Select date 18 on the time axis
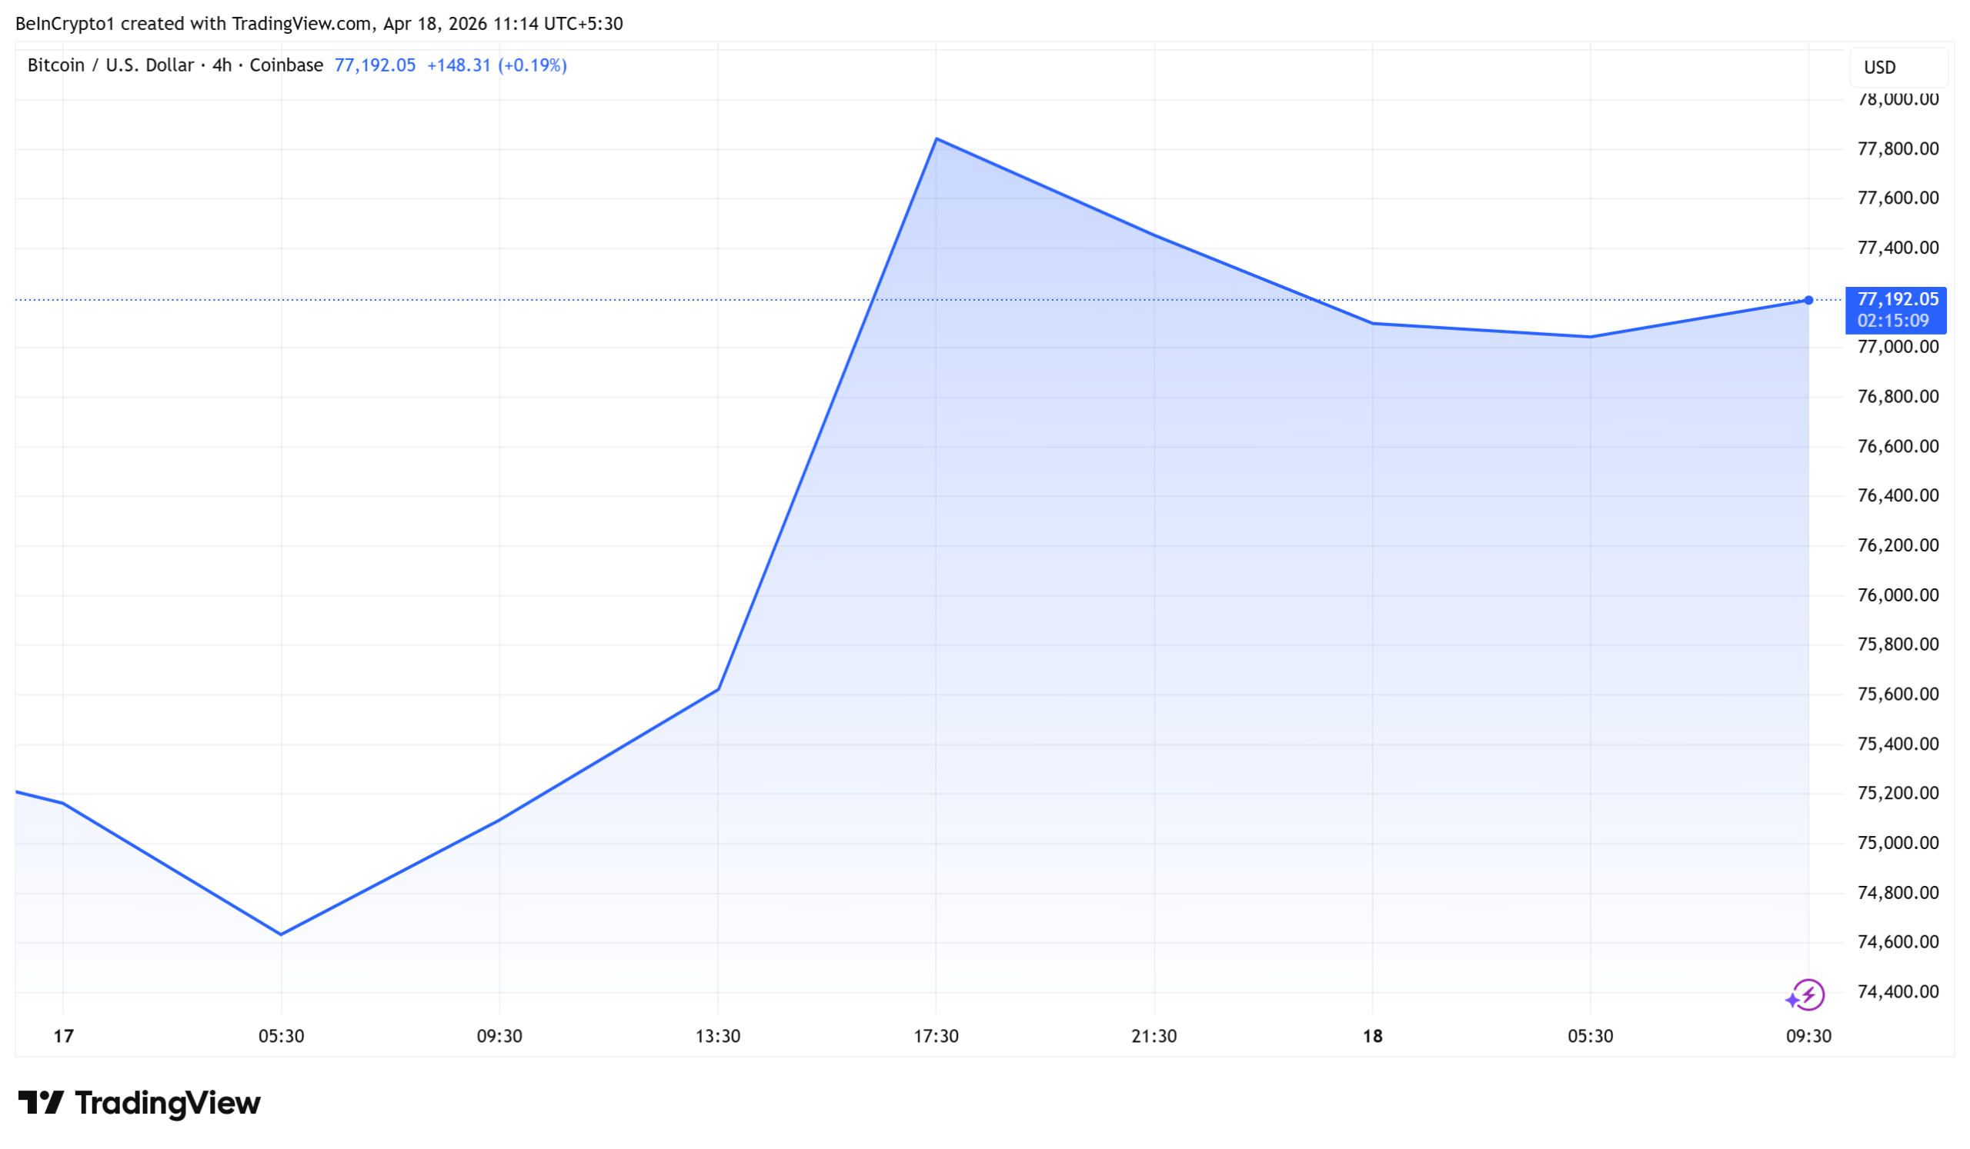Viewport: 1970px width, 1149px height. (1372, 1036)
